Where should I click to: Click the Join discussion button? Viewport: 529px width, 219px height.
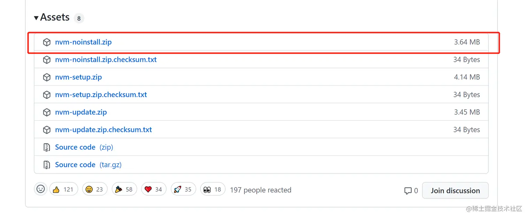click(x=455, y=190)
